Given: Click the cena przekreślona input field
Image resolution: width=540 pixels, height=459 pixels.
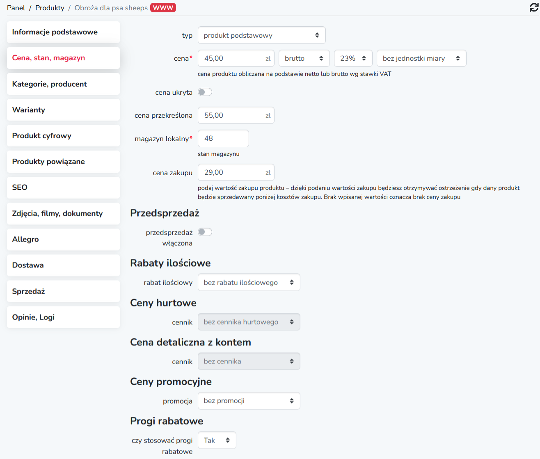Looking at the screenshot, I should coord(236,115).
